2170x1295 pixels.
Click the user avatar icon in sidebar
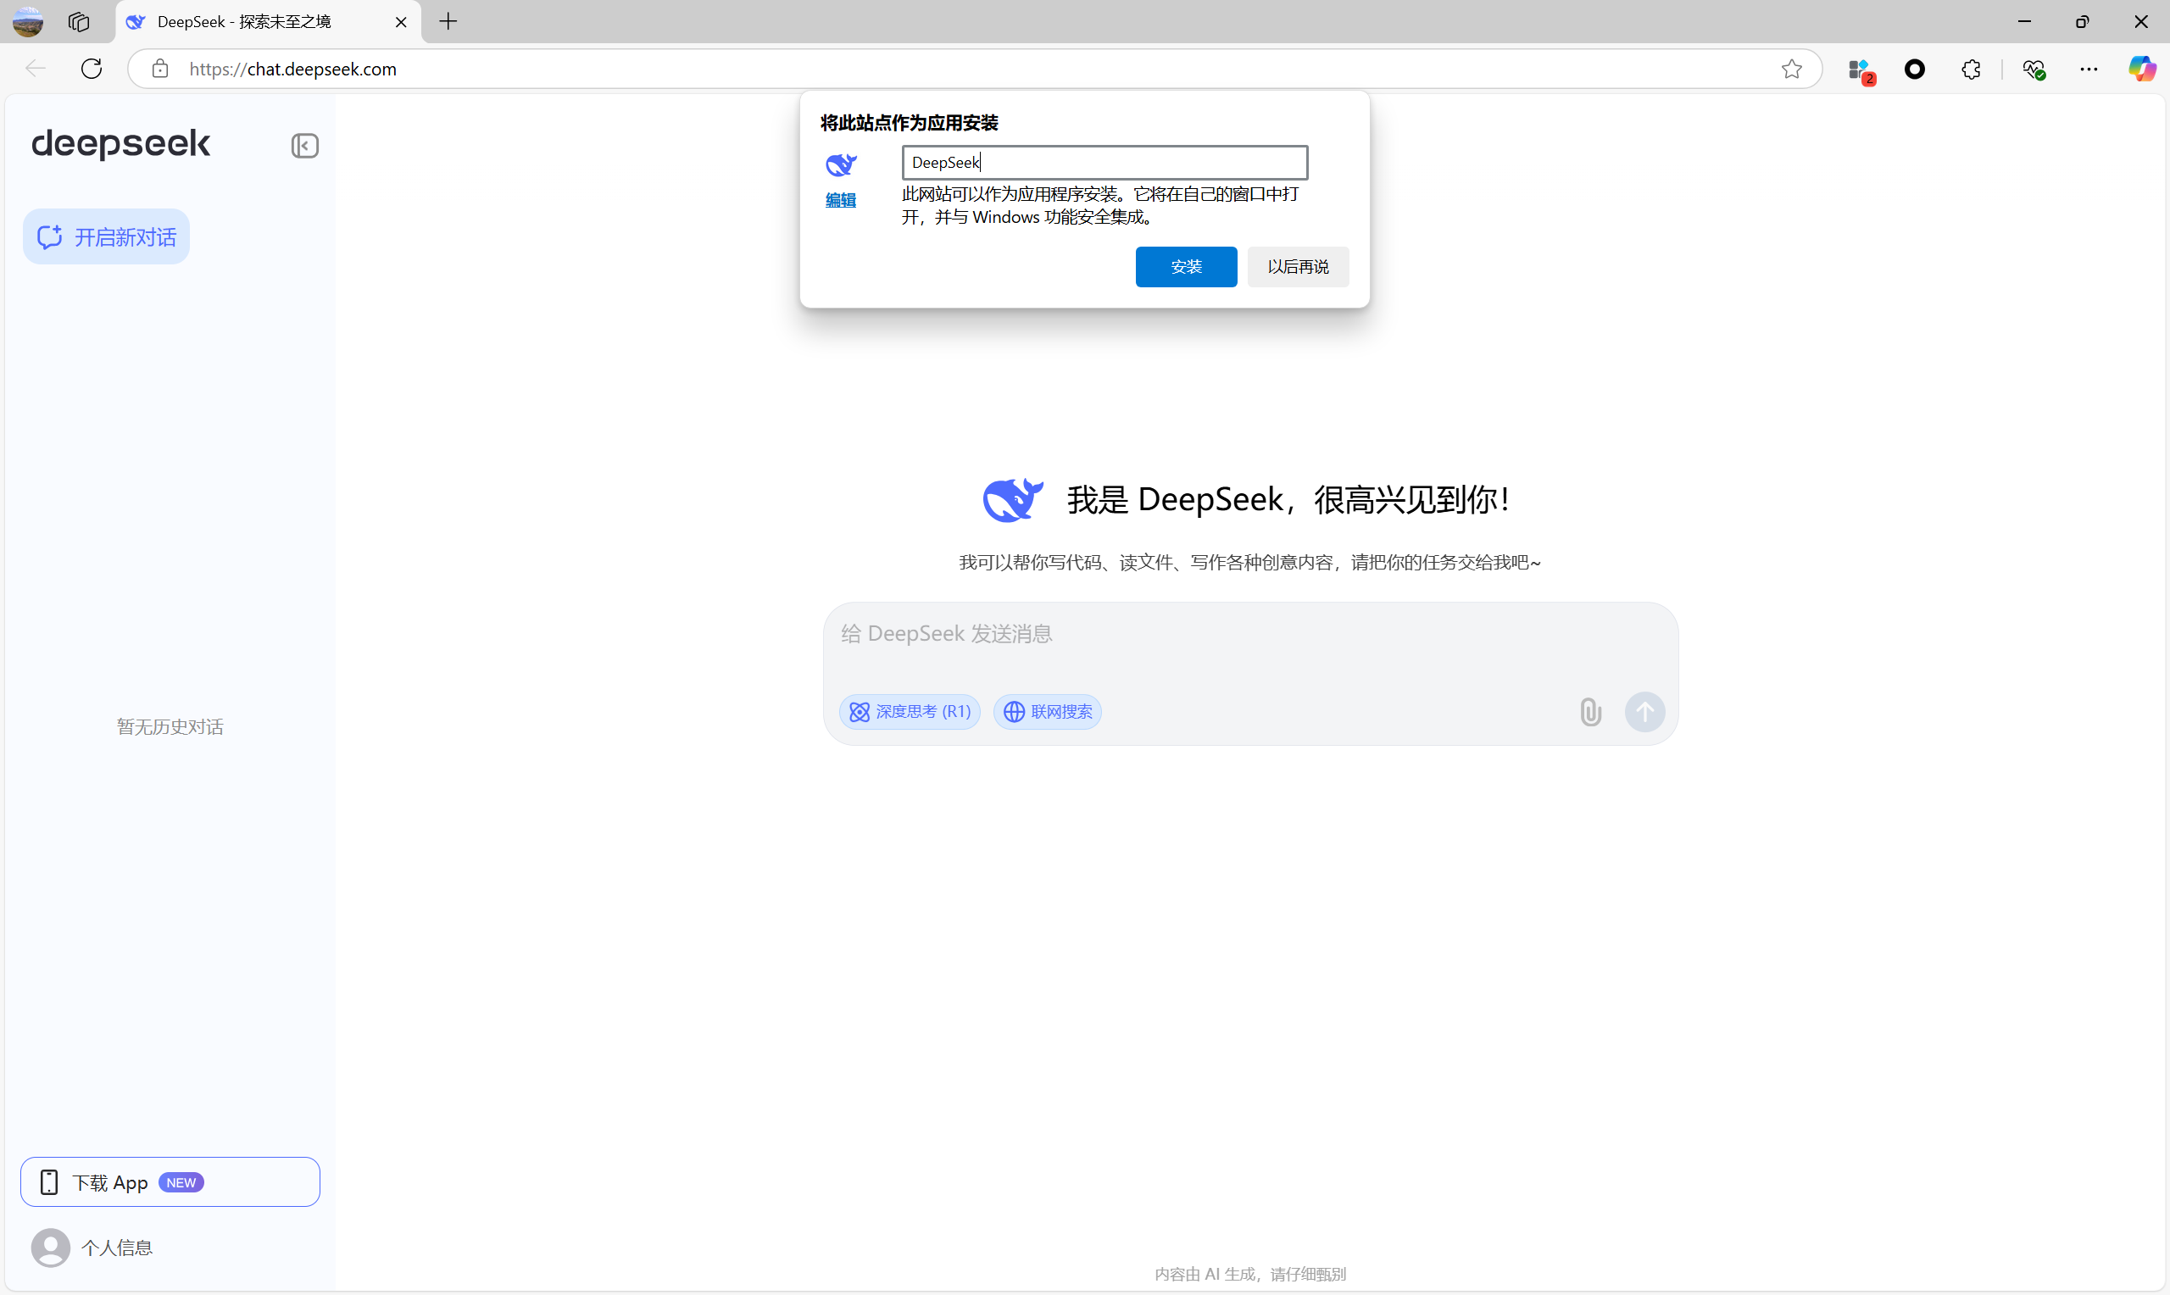pyautogui.click(x=51, y=1247)
